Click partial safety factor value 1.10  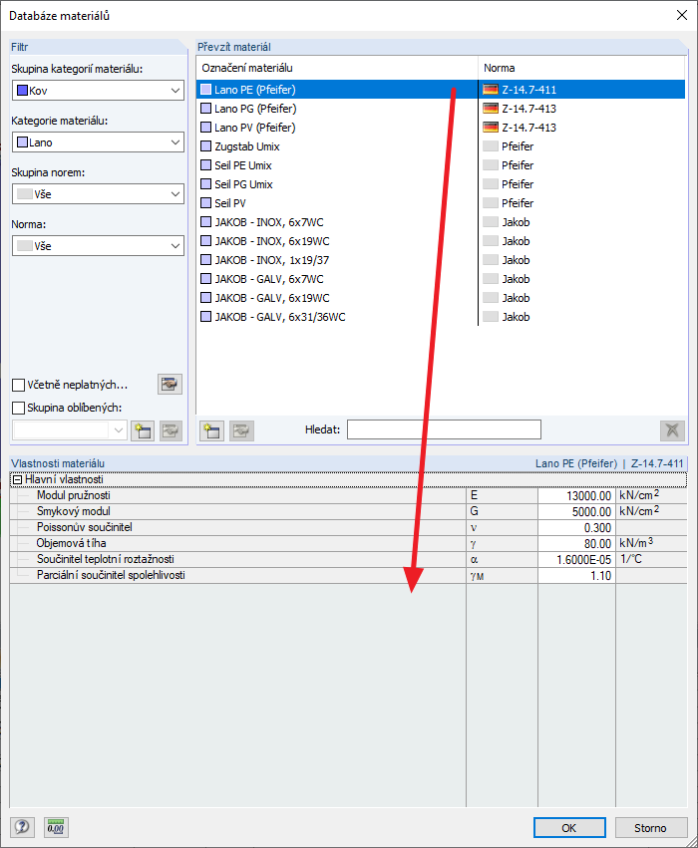576,575
